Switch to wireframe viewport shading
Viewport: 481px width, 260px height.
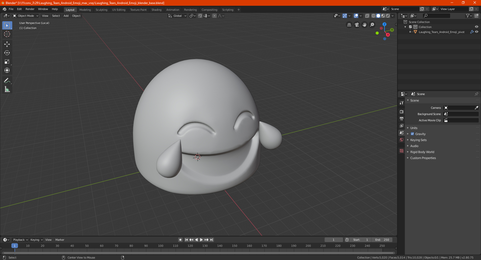374,16
